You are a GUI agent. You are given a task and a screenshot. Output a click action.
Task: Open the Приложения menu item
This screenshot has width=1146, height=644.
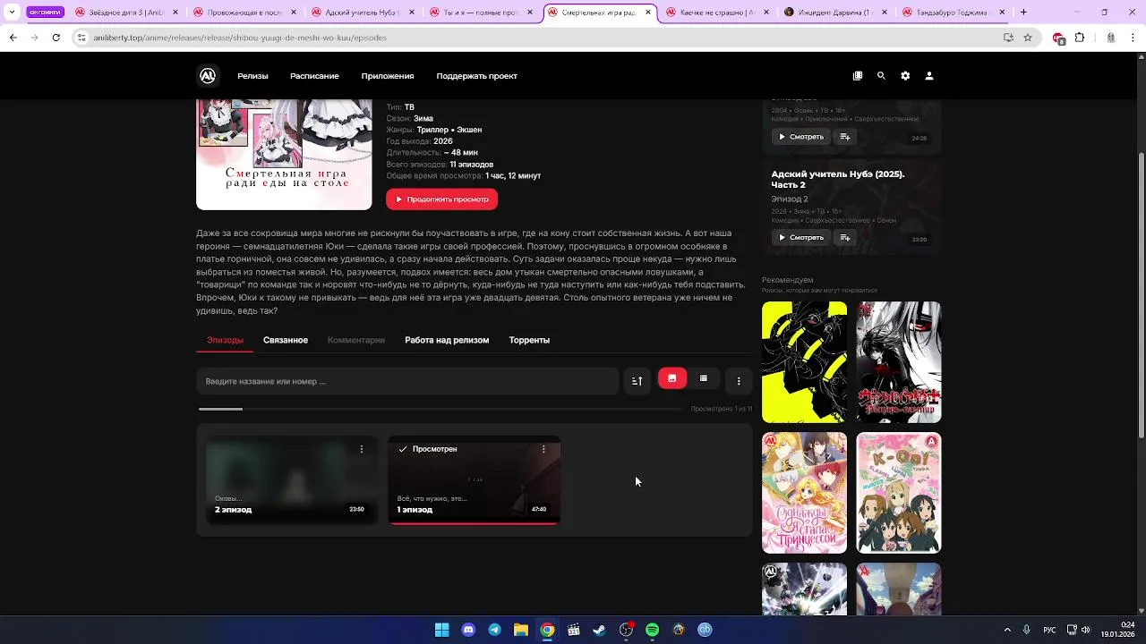tap(388, 76)
